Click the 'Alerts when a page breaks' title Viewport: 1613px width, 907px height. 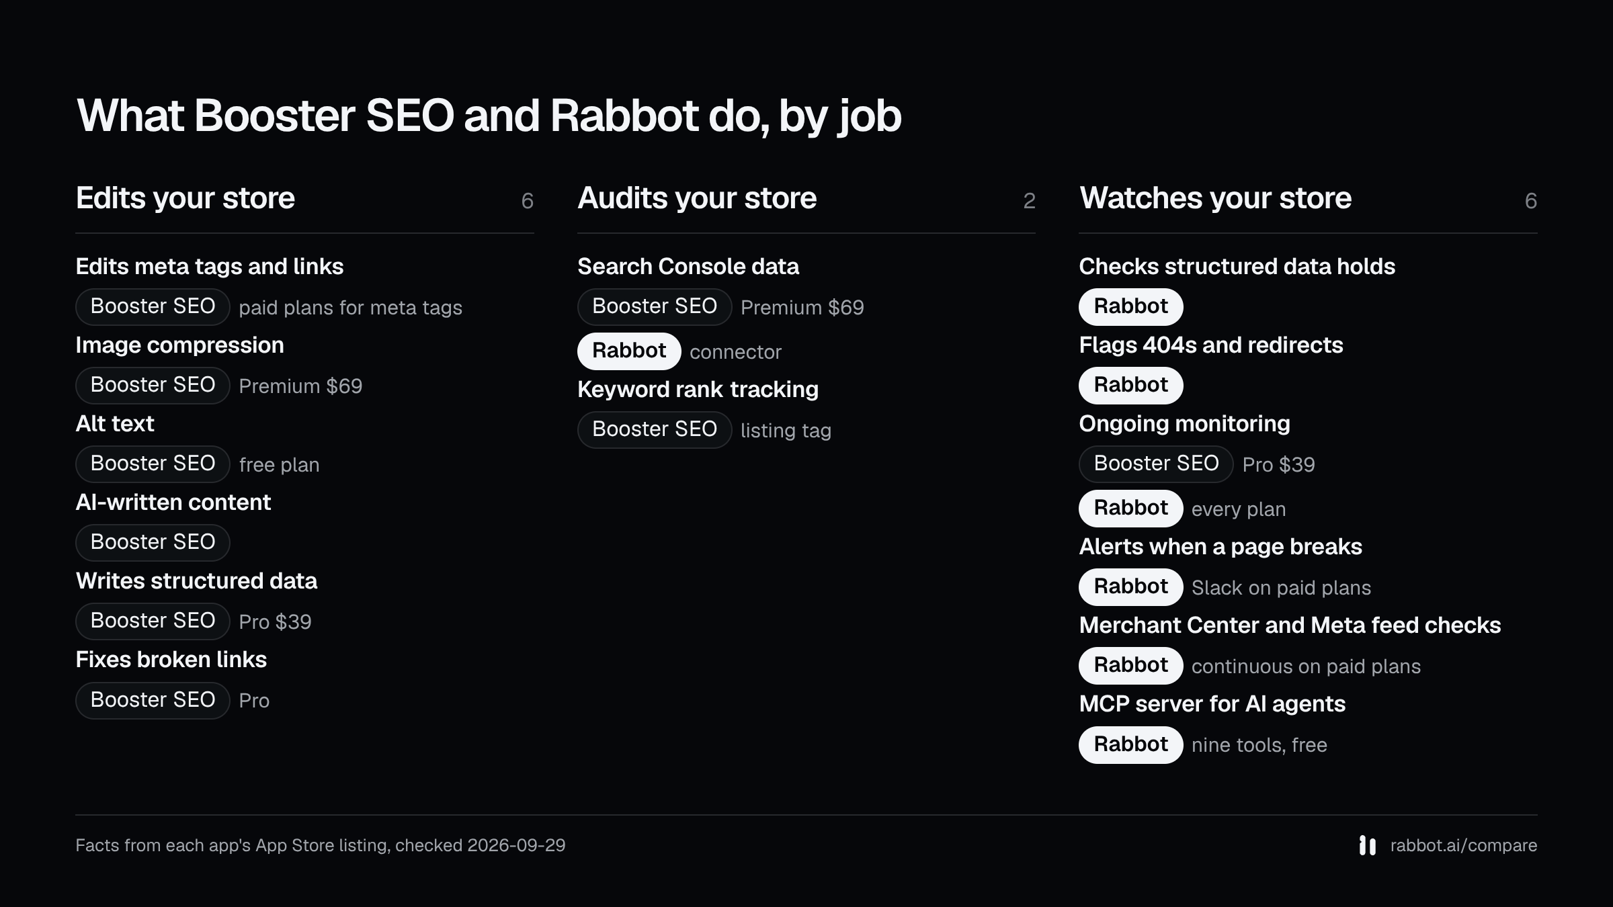pyautogui.click(x=1221, y=547)
